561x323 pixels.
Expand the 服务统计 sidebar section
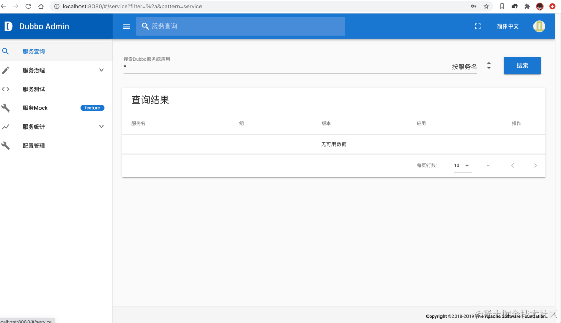point(101,127)
